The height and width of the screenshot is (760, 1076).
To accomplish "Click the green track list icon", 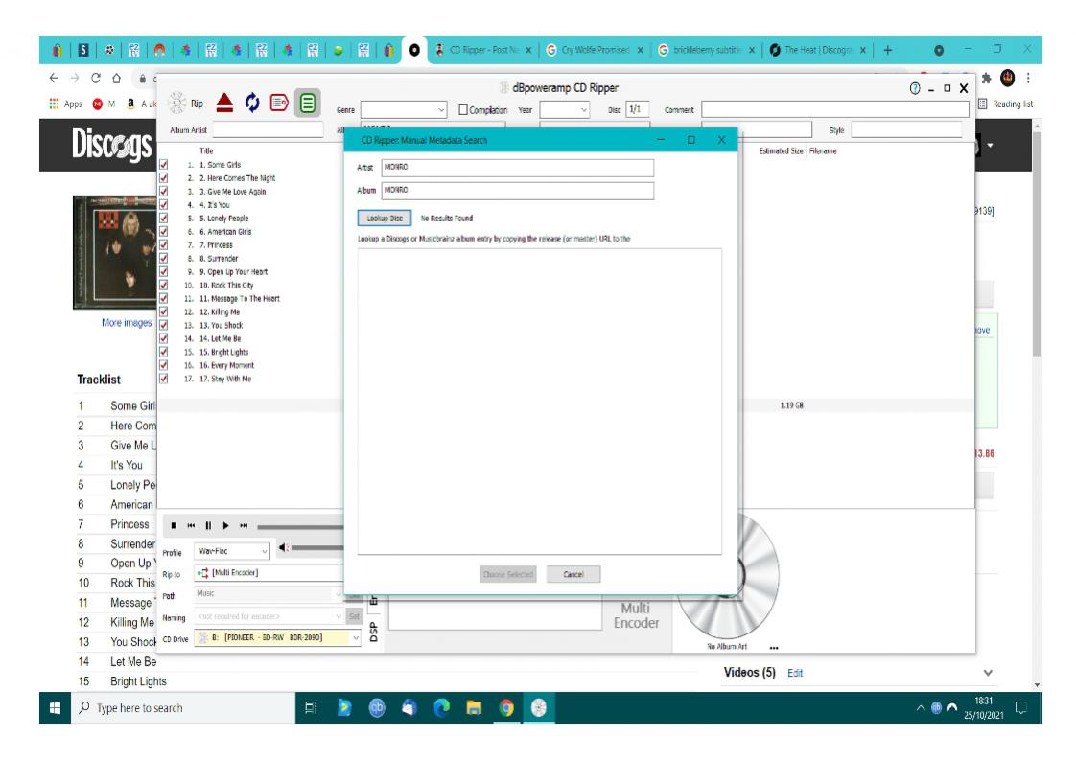I will tap(308, 101).
